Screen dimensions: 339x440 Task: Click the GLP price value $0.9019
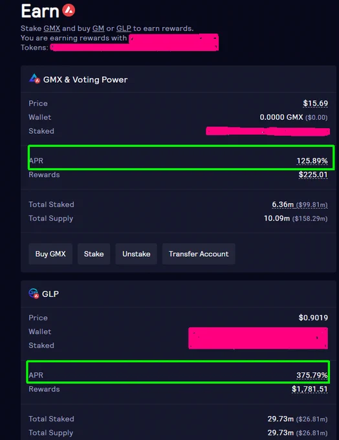313,318
